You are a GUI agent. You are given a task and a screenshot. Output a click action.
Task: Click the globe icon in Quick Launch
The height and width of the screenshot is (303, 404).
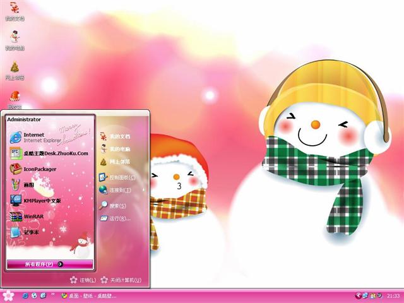pos(34,295)
